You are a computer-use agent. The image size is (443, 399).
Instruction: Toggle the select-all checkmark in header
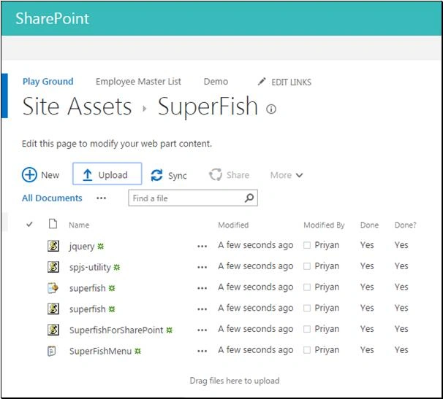29,225
